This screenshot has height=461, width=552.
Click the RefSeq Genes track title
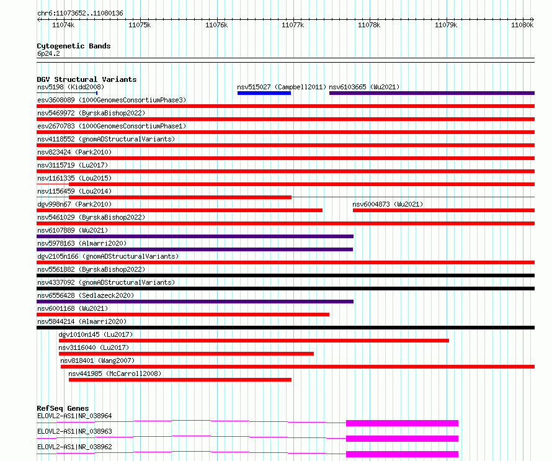(x=63, y=408)
